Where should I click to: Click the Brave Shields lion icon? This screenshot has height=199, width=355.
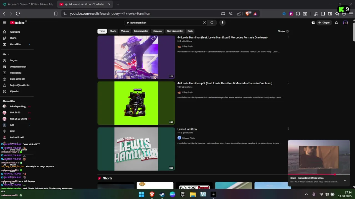coord(248,14)
